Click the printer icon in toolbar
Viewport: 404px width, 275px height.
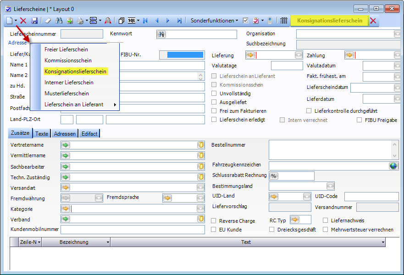tap(79, 21)
